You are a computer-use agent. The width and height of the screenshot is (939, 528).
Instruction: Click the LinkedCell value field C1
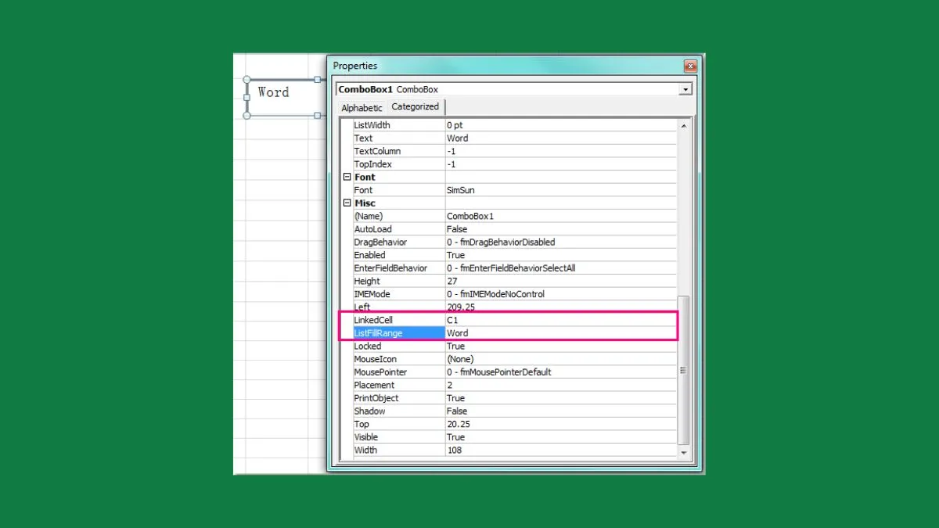click(x=559, y=320)
